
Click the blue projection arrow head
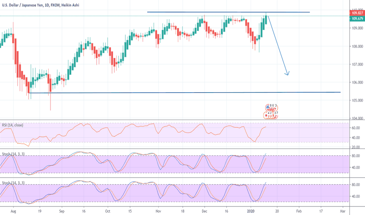287,73
